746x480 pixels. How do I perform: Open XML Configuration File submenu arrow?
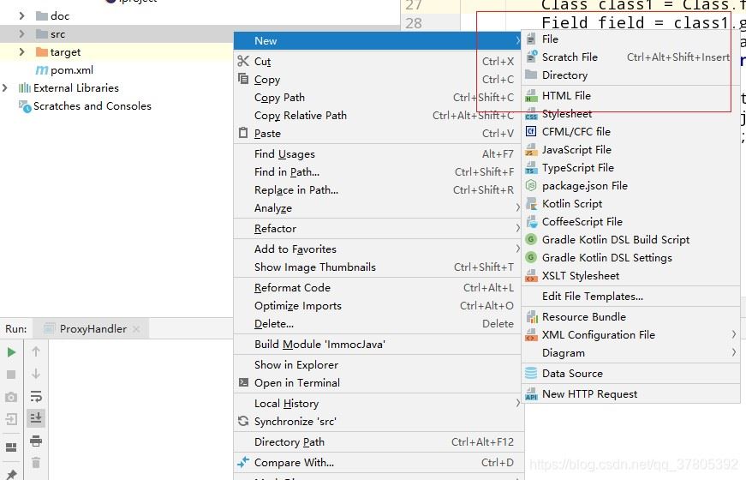(x=733, y=335)
